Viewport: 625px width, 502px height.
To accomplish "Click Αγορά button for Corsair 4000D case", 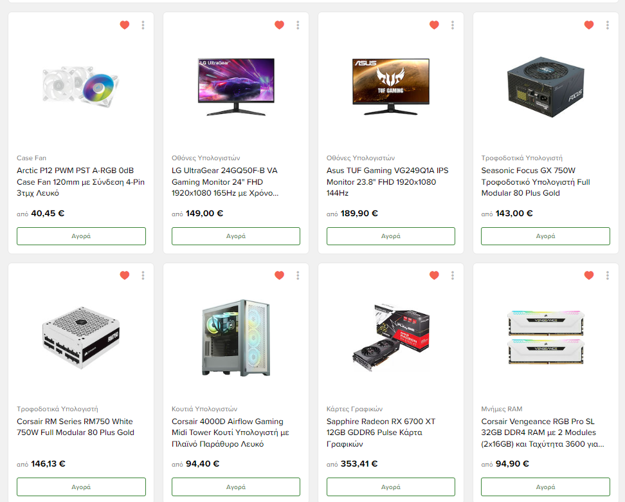I will (x=236, y=487).
